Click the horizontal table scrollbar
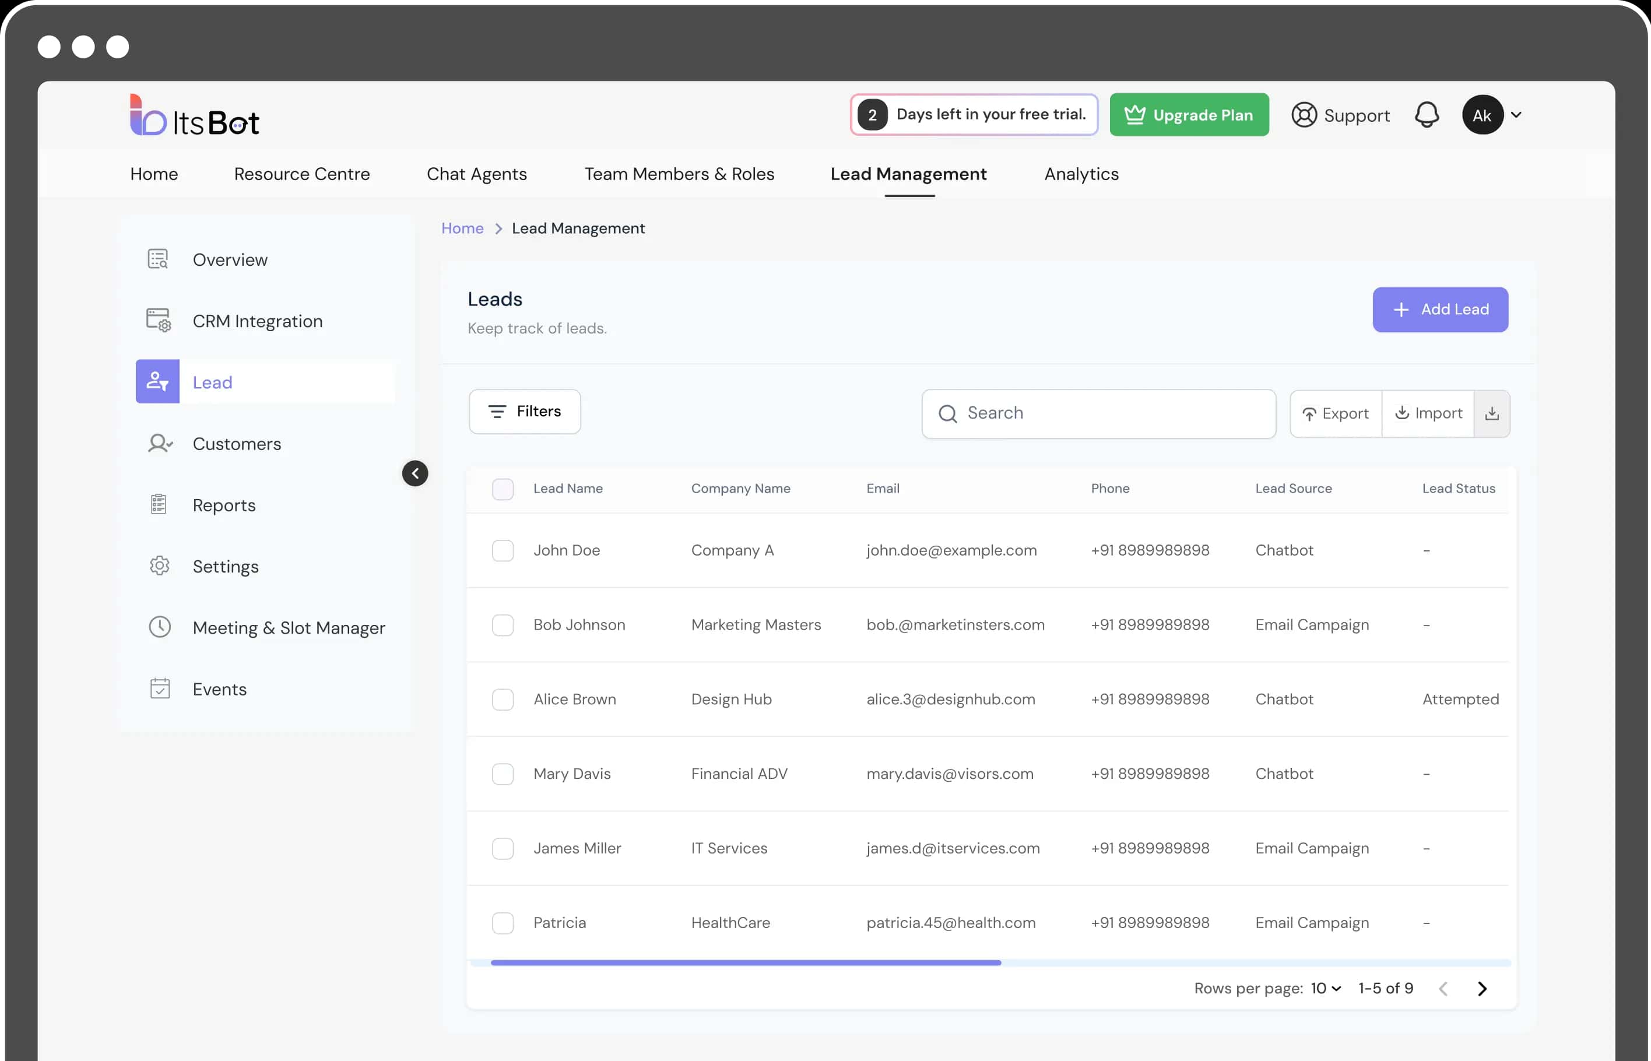The image size is (1651, 1061). 745,962
